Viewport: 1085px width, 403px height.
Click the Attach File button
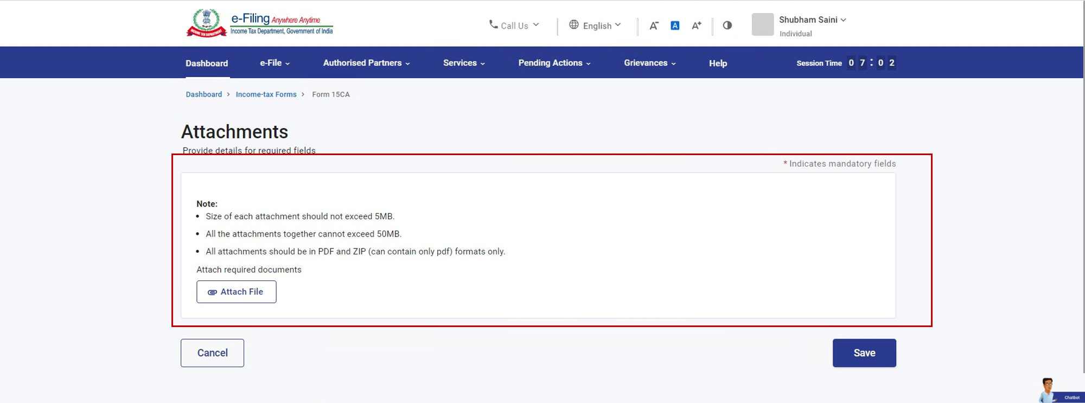point(237,292)
